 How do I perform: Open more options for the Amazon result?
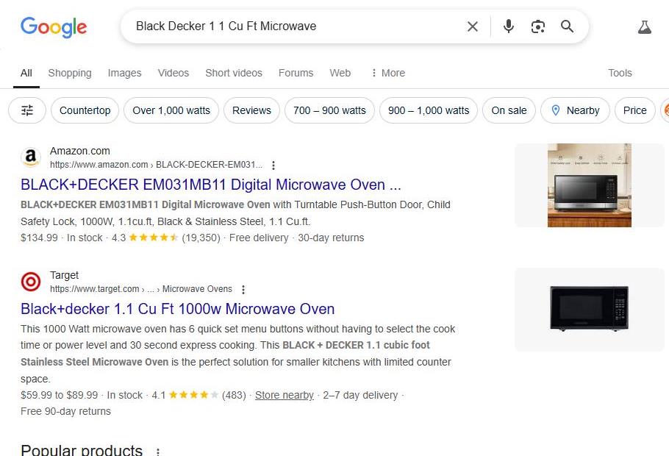[273, 165]
